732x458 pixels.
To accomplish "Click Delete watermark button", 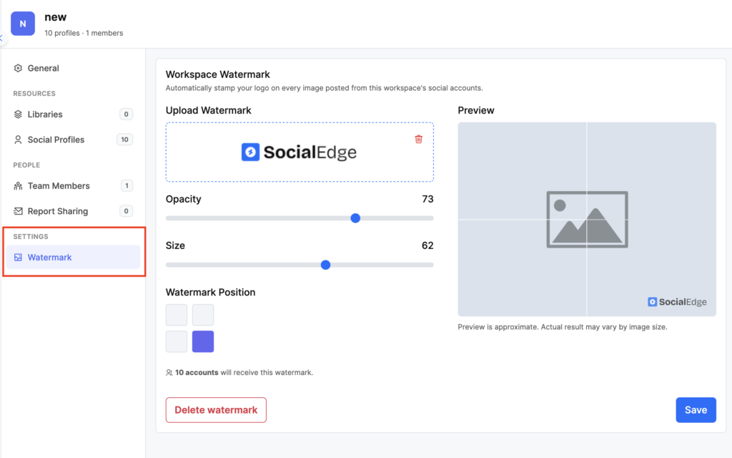I will pyautogui.click(x=216, y=410).
